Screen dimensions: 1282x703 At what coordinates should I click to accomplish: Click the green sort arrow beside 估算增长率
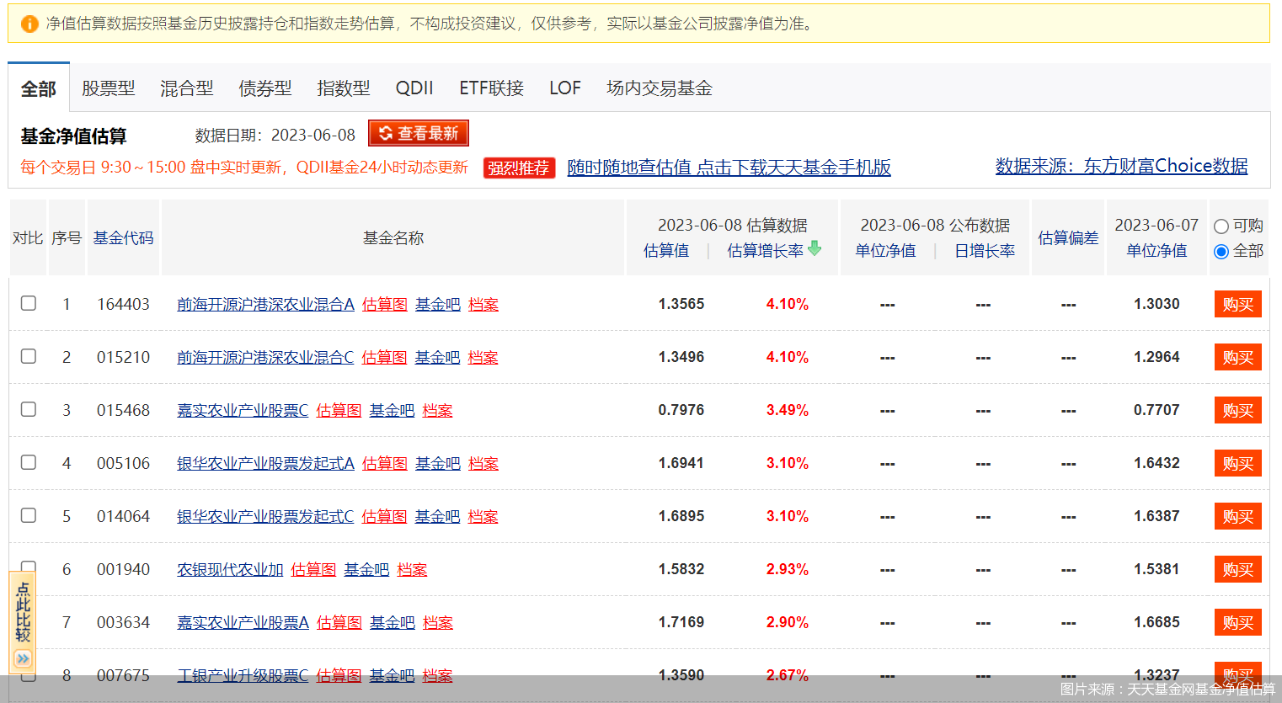tap(814, 250)
